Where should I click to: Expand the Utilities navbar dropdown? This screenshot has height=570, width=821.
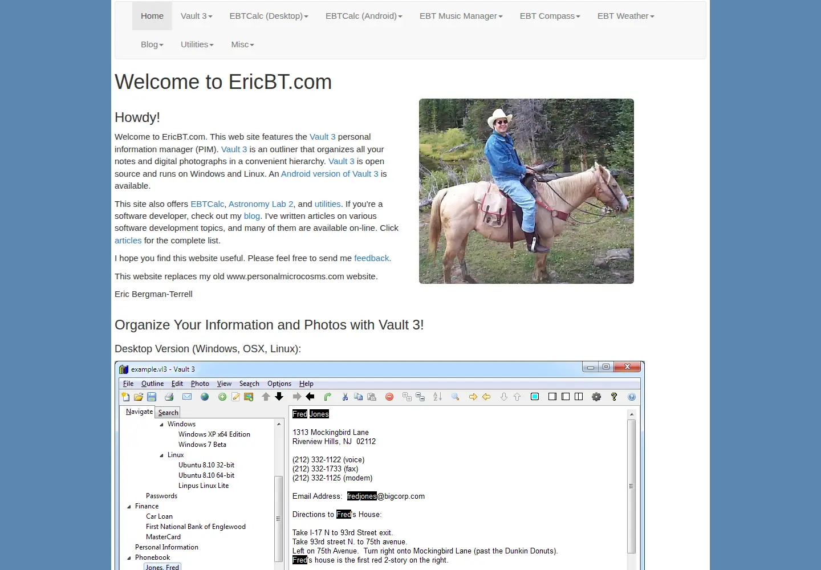click(x=197, y=44)
